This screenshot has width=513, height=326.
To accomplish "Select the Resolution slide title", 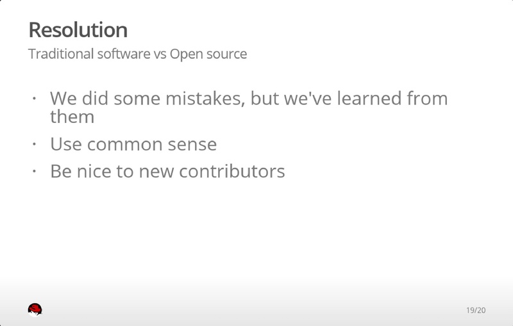I will [x=78, y=29].
